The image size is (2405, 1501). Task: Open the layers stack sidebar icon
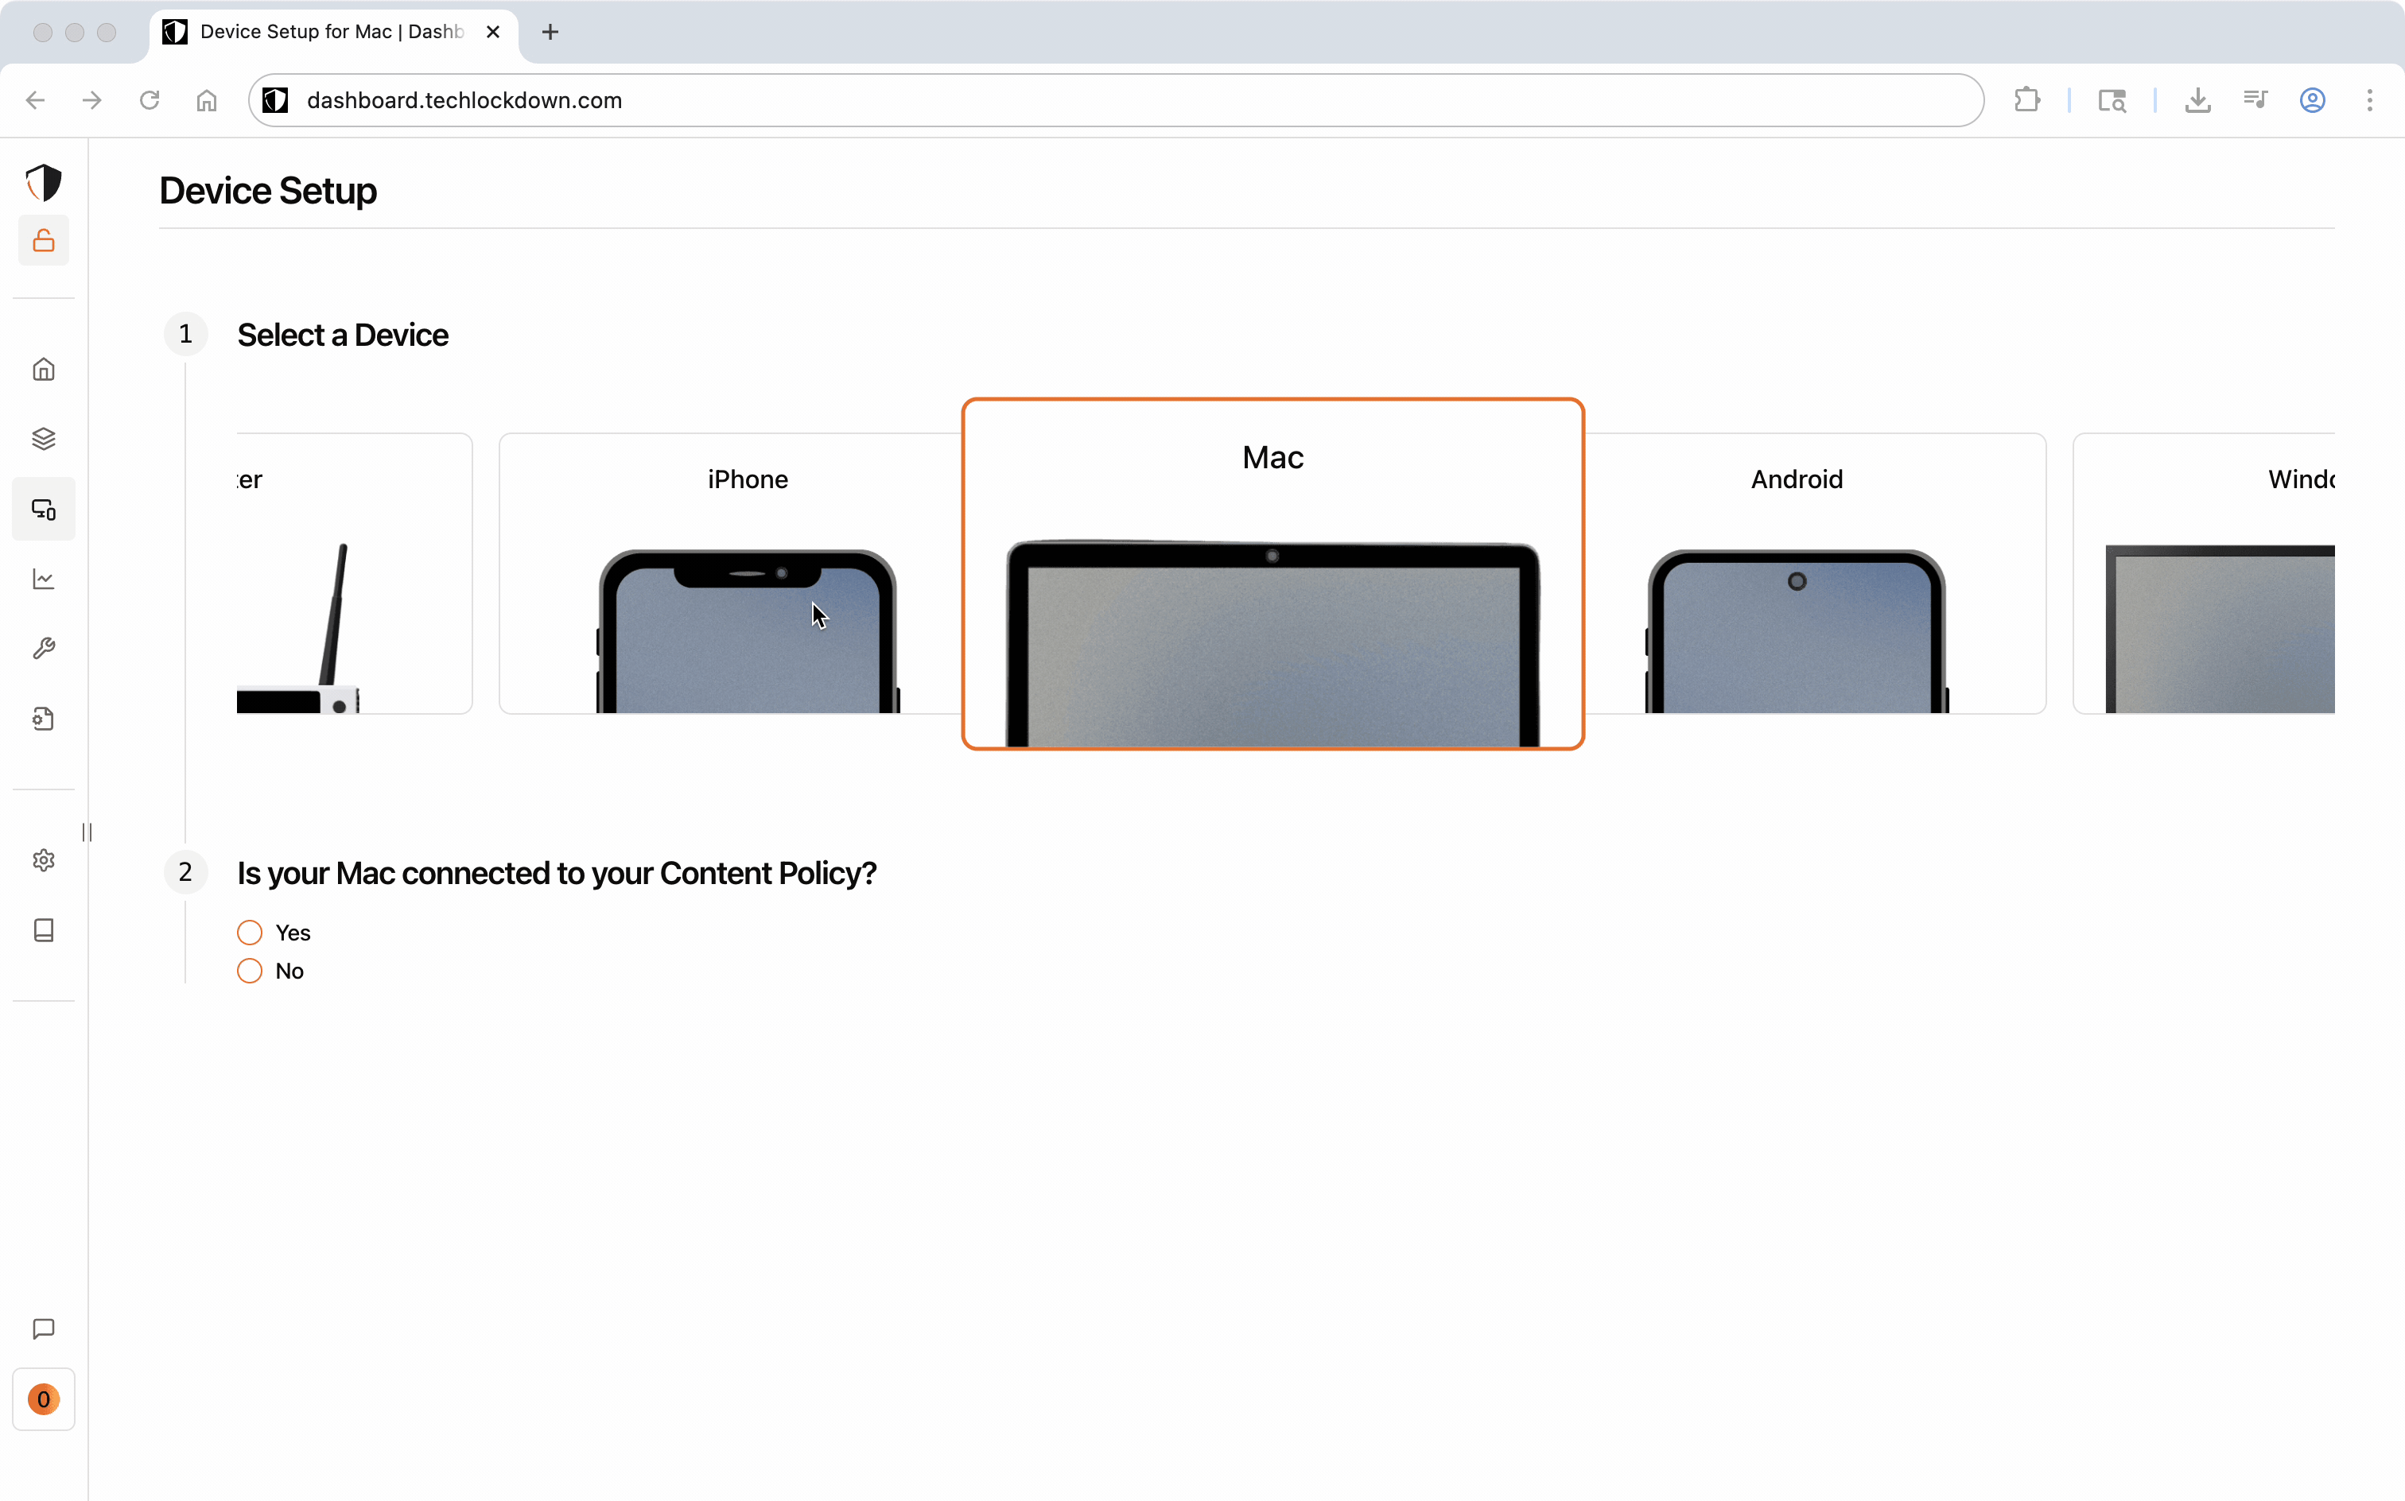(x=44, y=439)
